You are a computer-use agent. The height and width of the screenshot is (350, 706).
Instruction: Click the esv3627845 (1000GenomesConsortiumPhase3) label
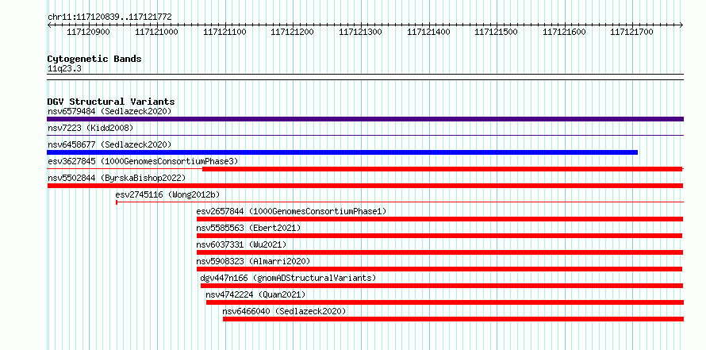pyautogui.click(x=143, y=161)
